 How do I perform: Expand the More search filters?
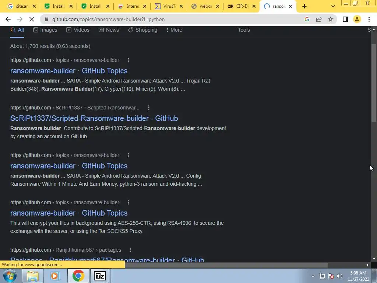tap(174, 30)
